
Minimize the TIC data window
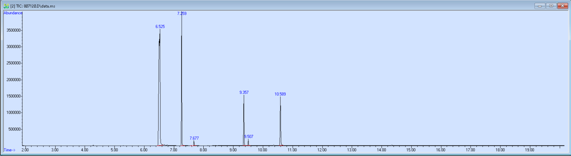(540, 6)
